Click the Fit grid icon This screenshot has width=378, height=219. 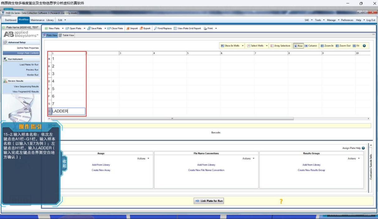pos(354,46)
